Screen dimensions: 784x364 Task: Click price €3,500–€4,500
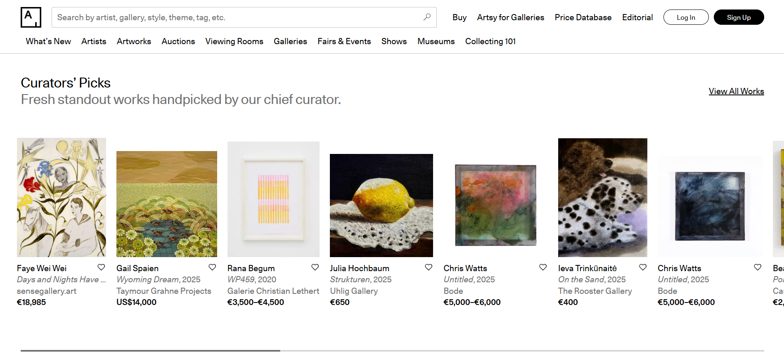click(x=256, y=302)
